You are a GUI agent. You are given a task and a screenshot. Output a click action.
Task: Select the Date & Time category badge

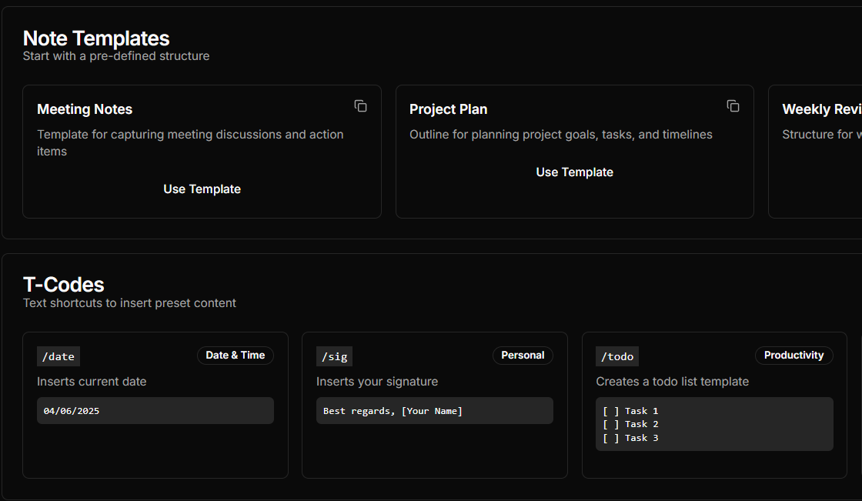[x=235, y=356]
